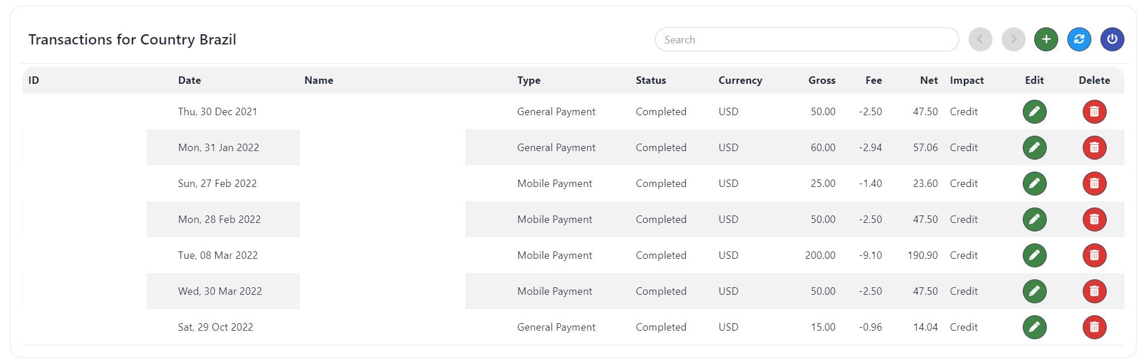The image size is (1141, 362).
Task: Click the dark blue power icon
Action: (1112, 39)
